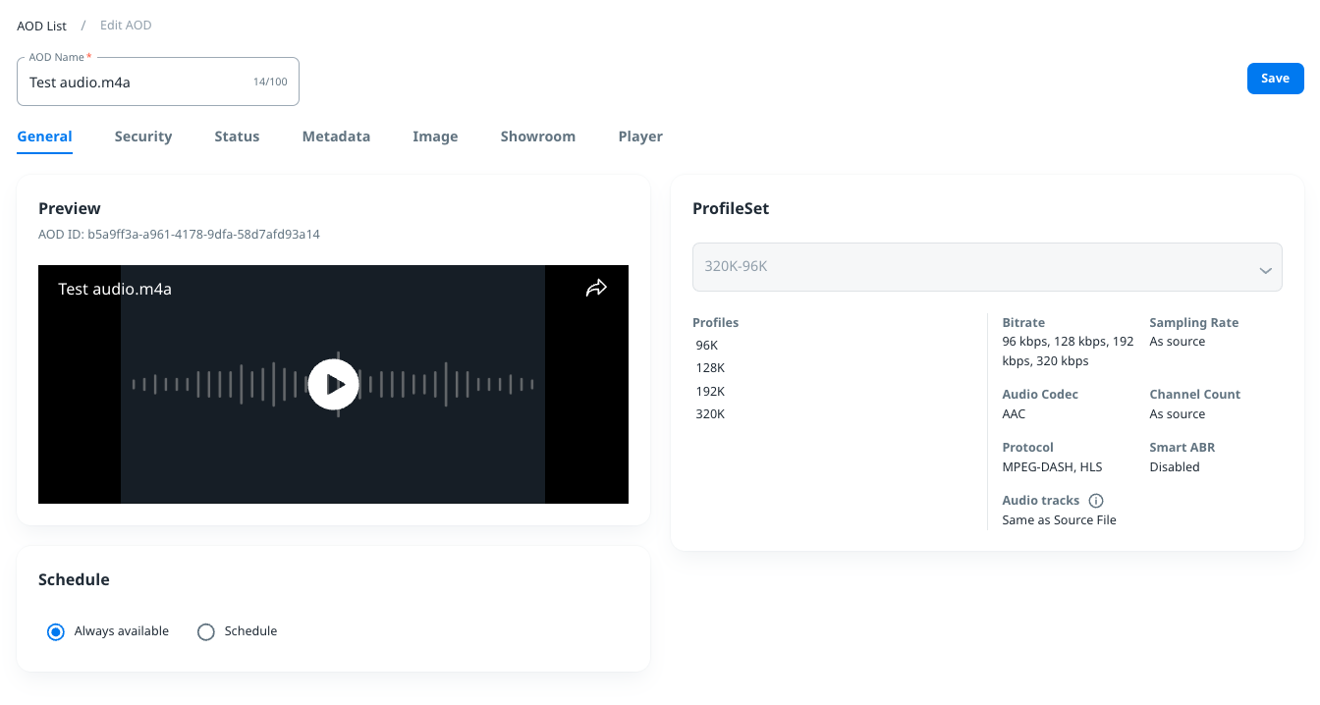
Task: Play the Test audio.m4a preview
Action: point(333,384)
